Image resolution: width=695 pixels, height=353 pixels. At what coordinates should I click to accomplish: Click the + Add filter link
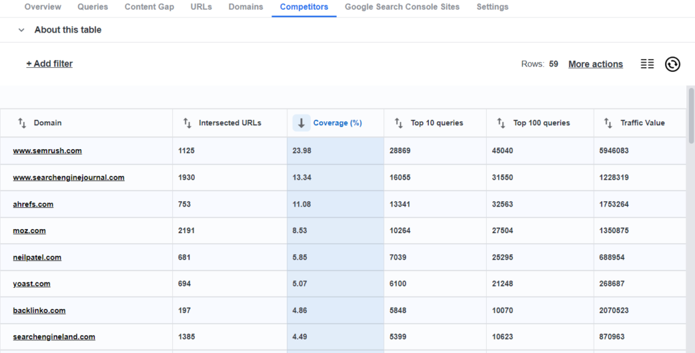click(50, 64)
